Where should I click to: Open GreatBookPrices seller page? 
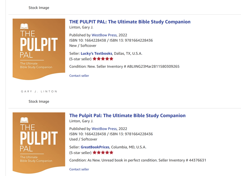coord(95,147)
